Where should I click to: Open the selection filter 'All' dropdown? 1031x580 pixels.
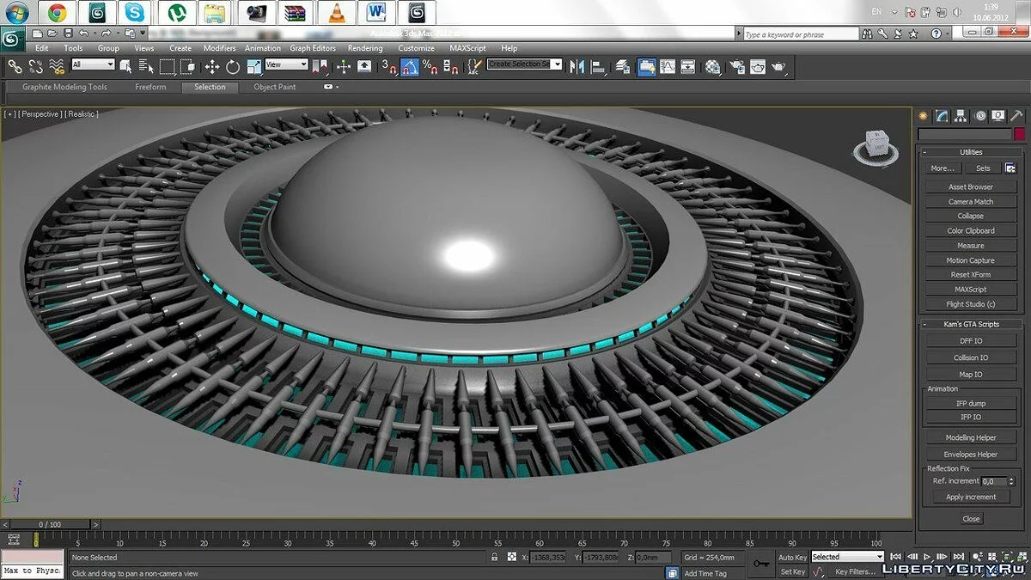[x=93, y=64]
